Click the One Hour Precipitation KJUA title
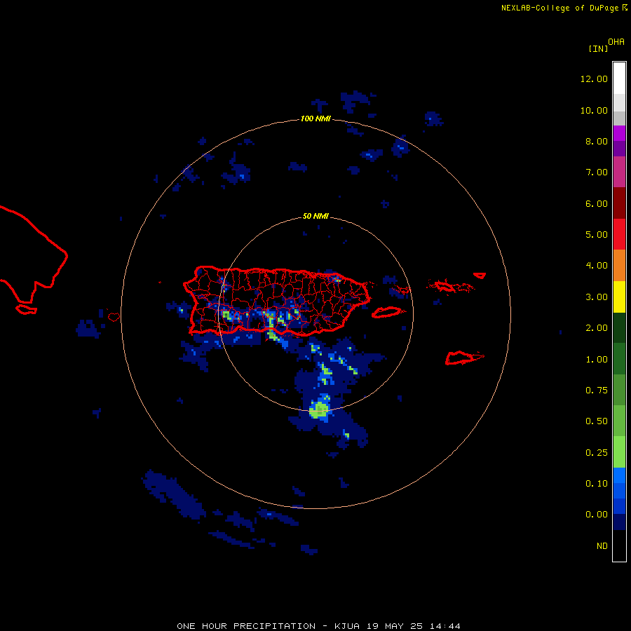Image resolution: width=631 pixels, height=631 pixels. click(x=318, y=626)
